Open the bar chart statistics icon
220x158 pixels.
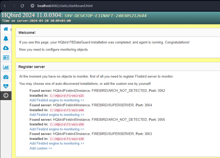[6, 67]
